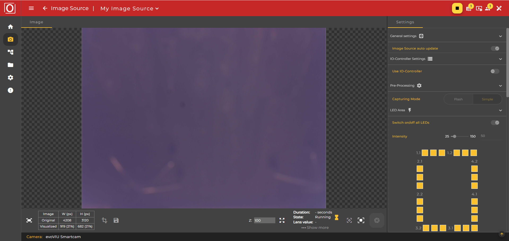Click the aperture capture button
Screen dimensions: 509x241
tap(377, 220)
